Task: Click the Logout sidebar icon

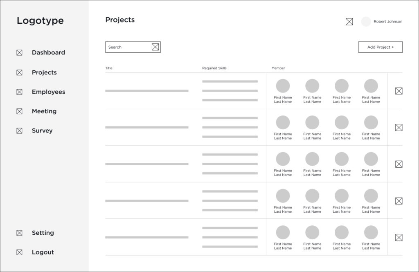Action: (19, 252)
